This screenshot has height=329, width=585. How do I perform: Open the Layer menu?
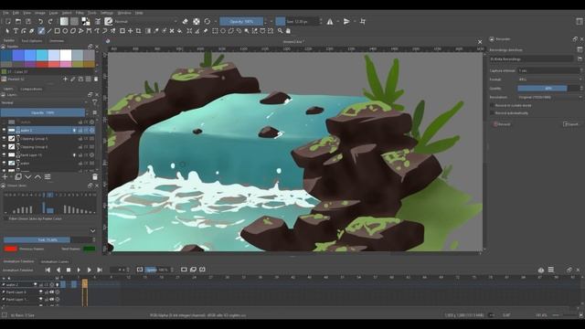coord(54,13)
